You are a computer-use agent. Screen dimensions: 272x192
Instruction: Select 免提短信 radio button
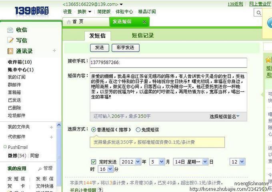138,129
